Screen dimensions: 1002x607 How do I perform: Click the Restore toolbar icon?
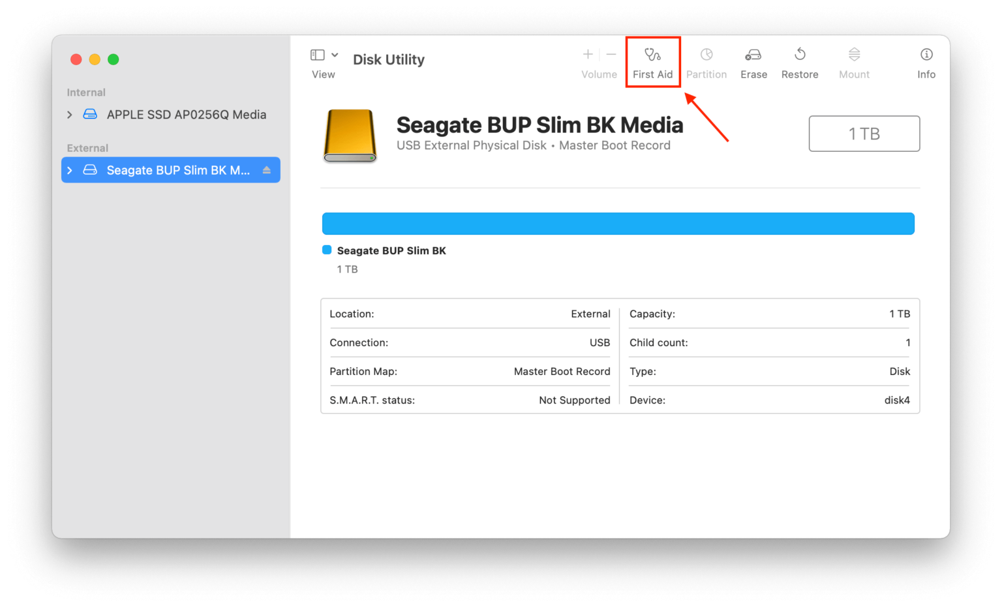(x=800, y=62)
